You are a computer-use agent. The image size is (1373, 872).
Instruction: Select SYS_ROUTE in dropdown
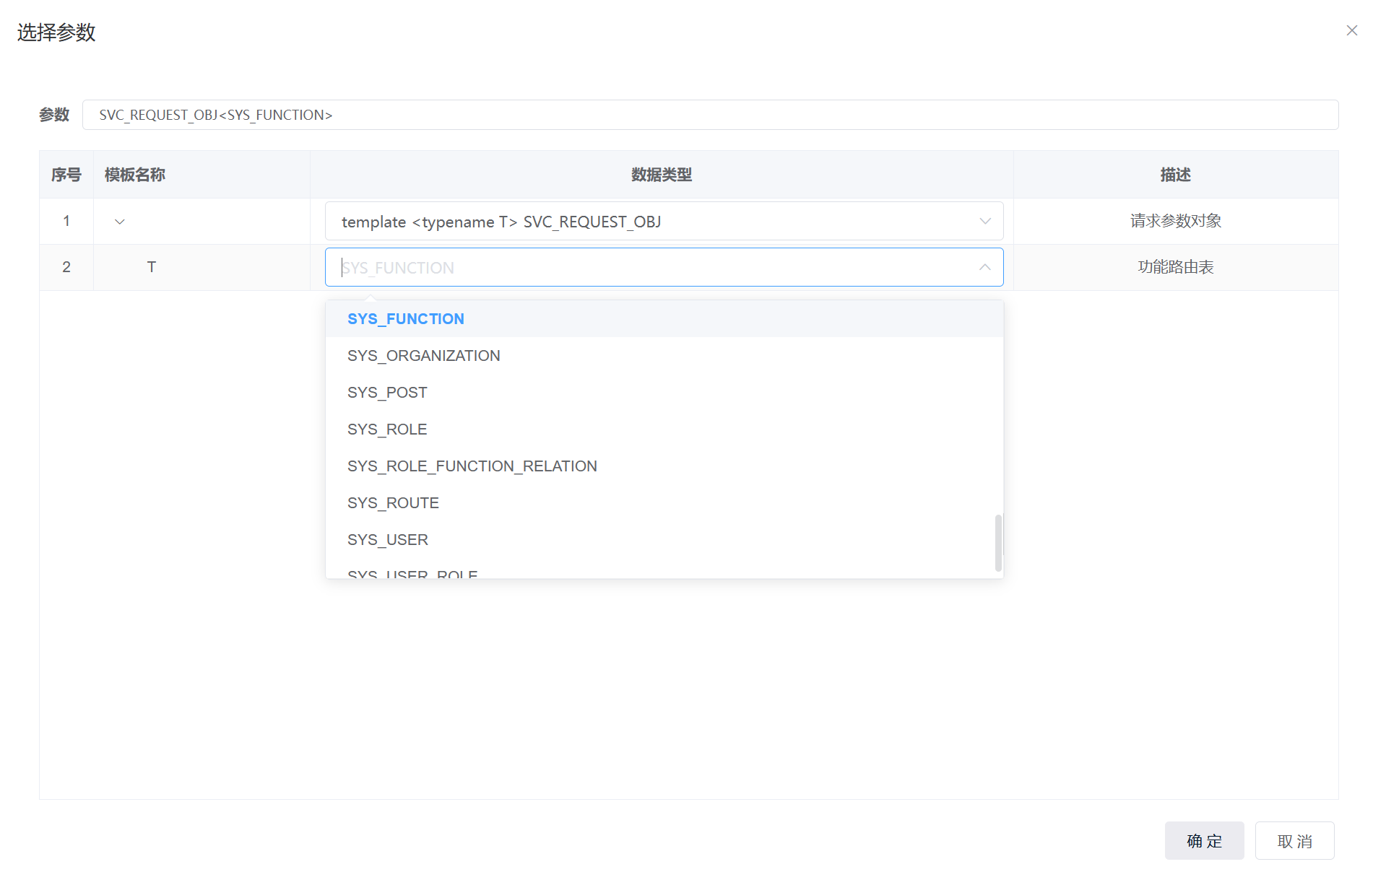pos(393,503)
